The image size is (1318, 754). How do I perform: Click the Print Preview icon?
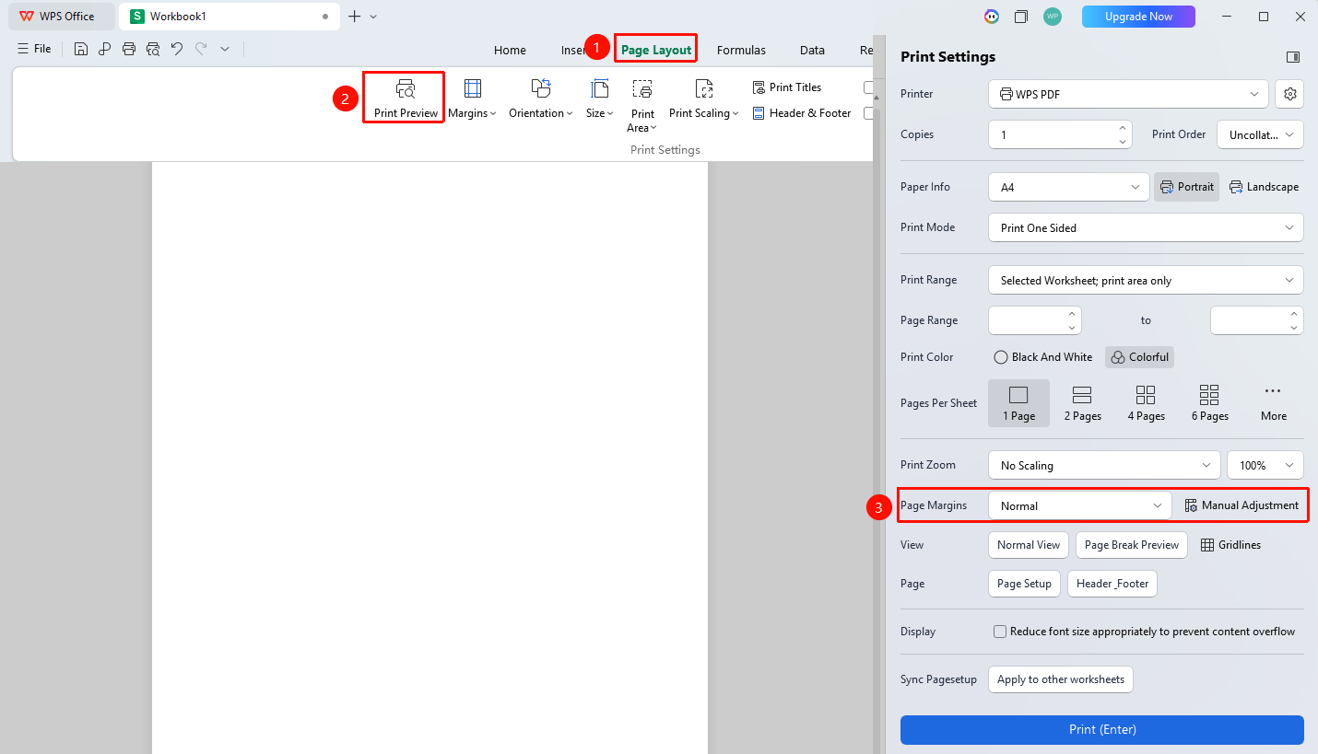[x=406, y=89]
